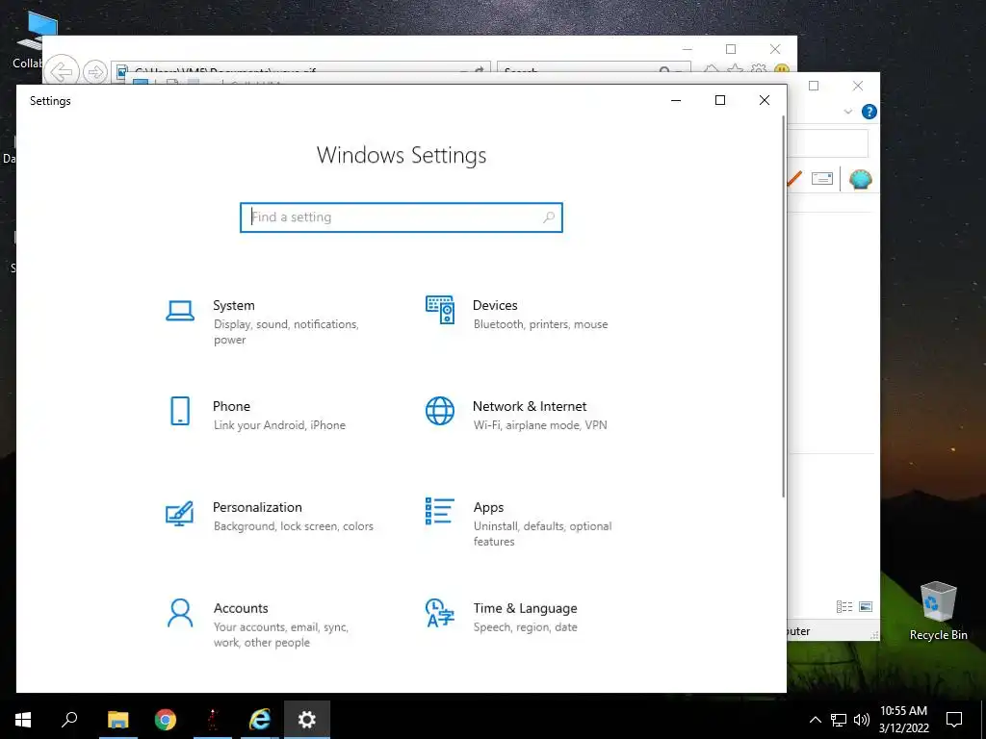The image size is (986, 739).
Task: Maximize the File Explorer window
Action: 814,86
